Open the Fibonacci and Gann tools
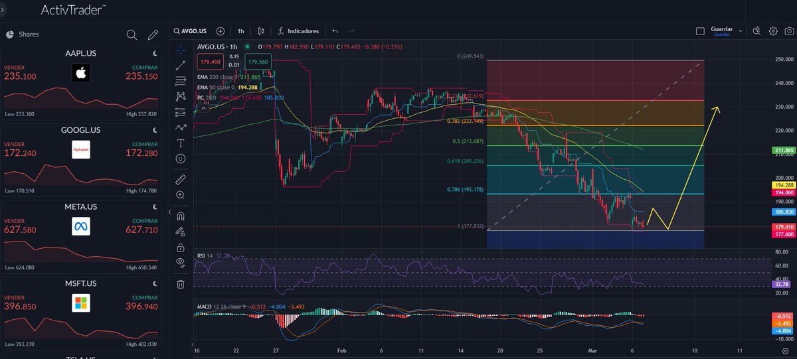This screenshot has height=359, width=797. (180, 81)
